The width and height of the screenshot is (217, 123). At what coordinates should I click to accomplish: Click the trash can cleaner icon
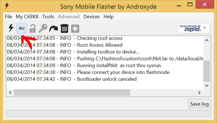(64, 28)
